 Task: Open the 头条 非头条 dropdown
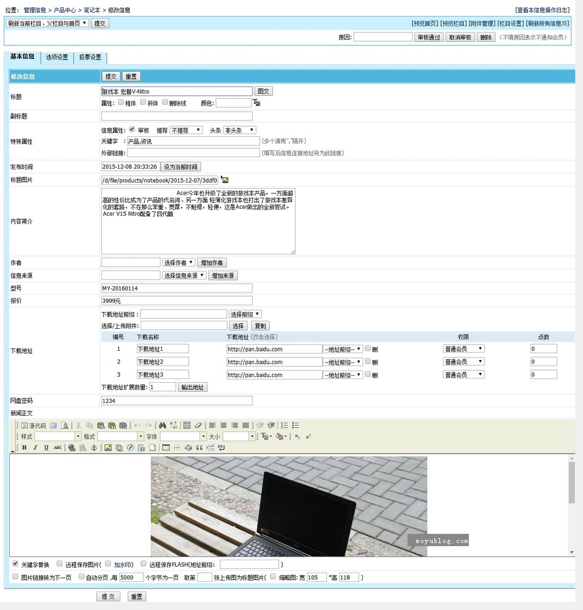coord(240,130)
